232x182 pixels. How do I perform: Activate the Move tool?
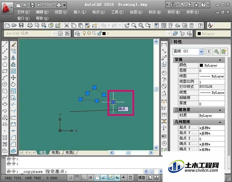click(x=13, y=78)
